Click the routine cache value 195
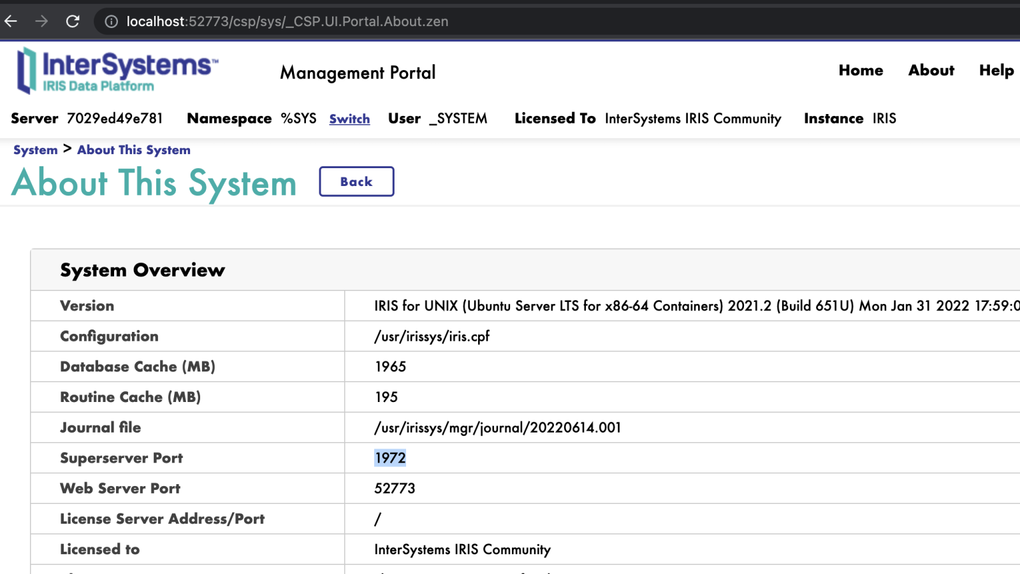Screen dimensions: 1020x574 (x=386, y=397)
